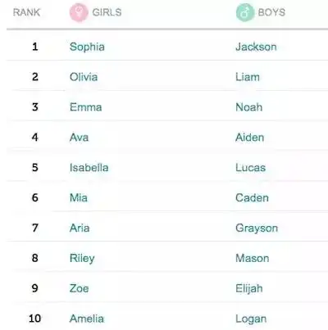Open the Ava name entry
Screen dimensions: 328x330
coord(79,138)
